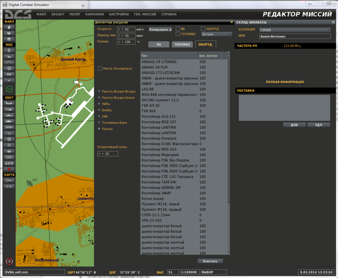This screenshot has width=338, height=278.
Task: Click the ПОЛНАЯ ИНФОРМАЦИЯ link
Action: (285, 82)
